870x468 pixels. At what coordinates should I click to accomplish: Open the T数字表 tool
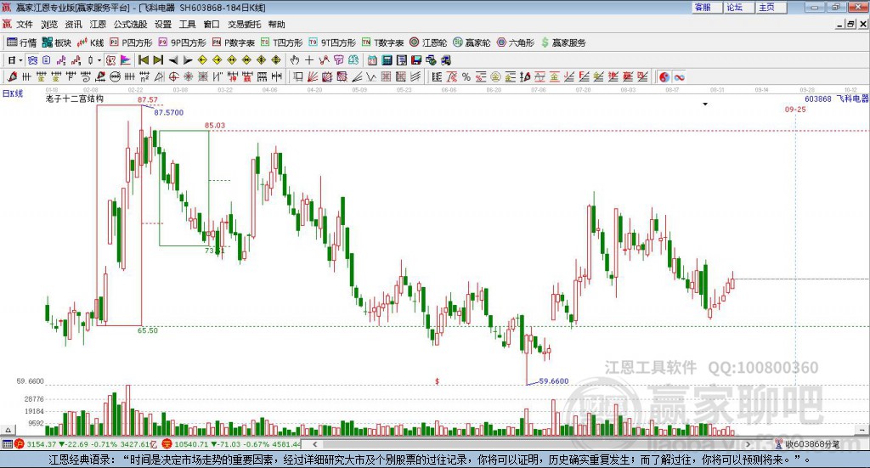[383, 42]
